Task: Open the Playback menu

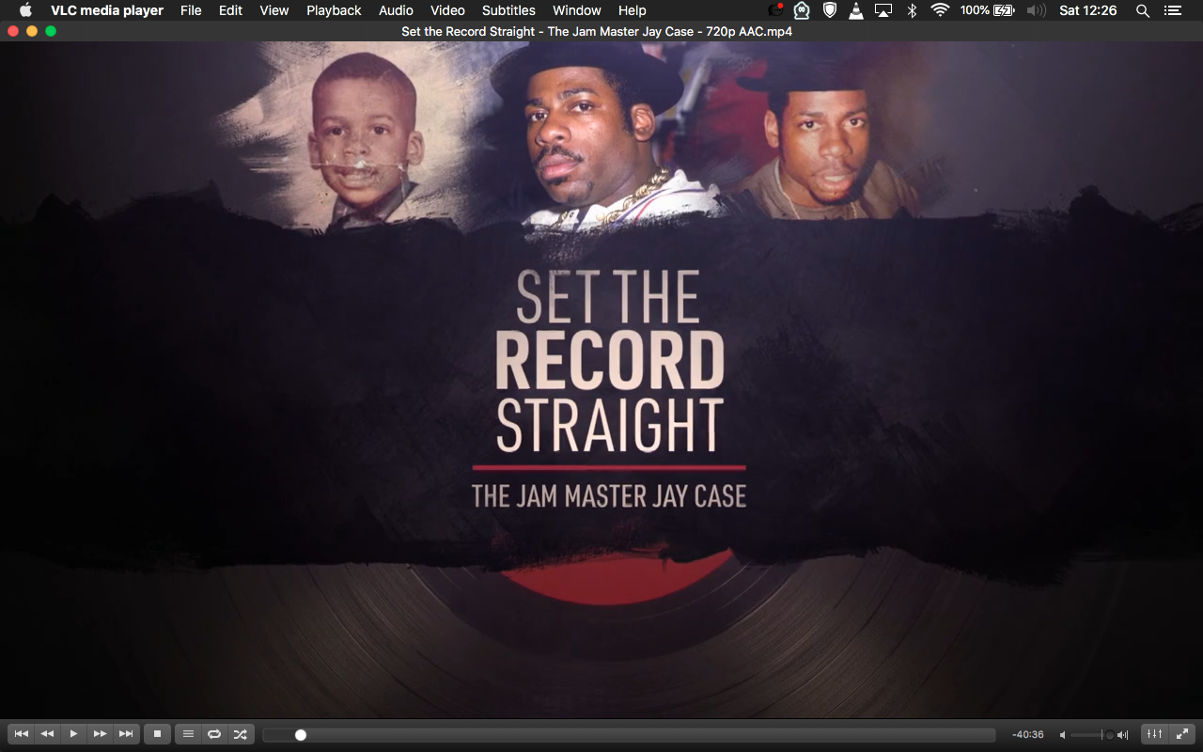Action: coord(334,10)
